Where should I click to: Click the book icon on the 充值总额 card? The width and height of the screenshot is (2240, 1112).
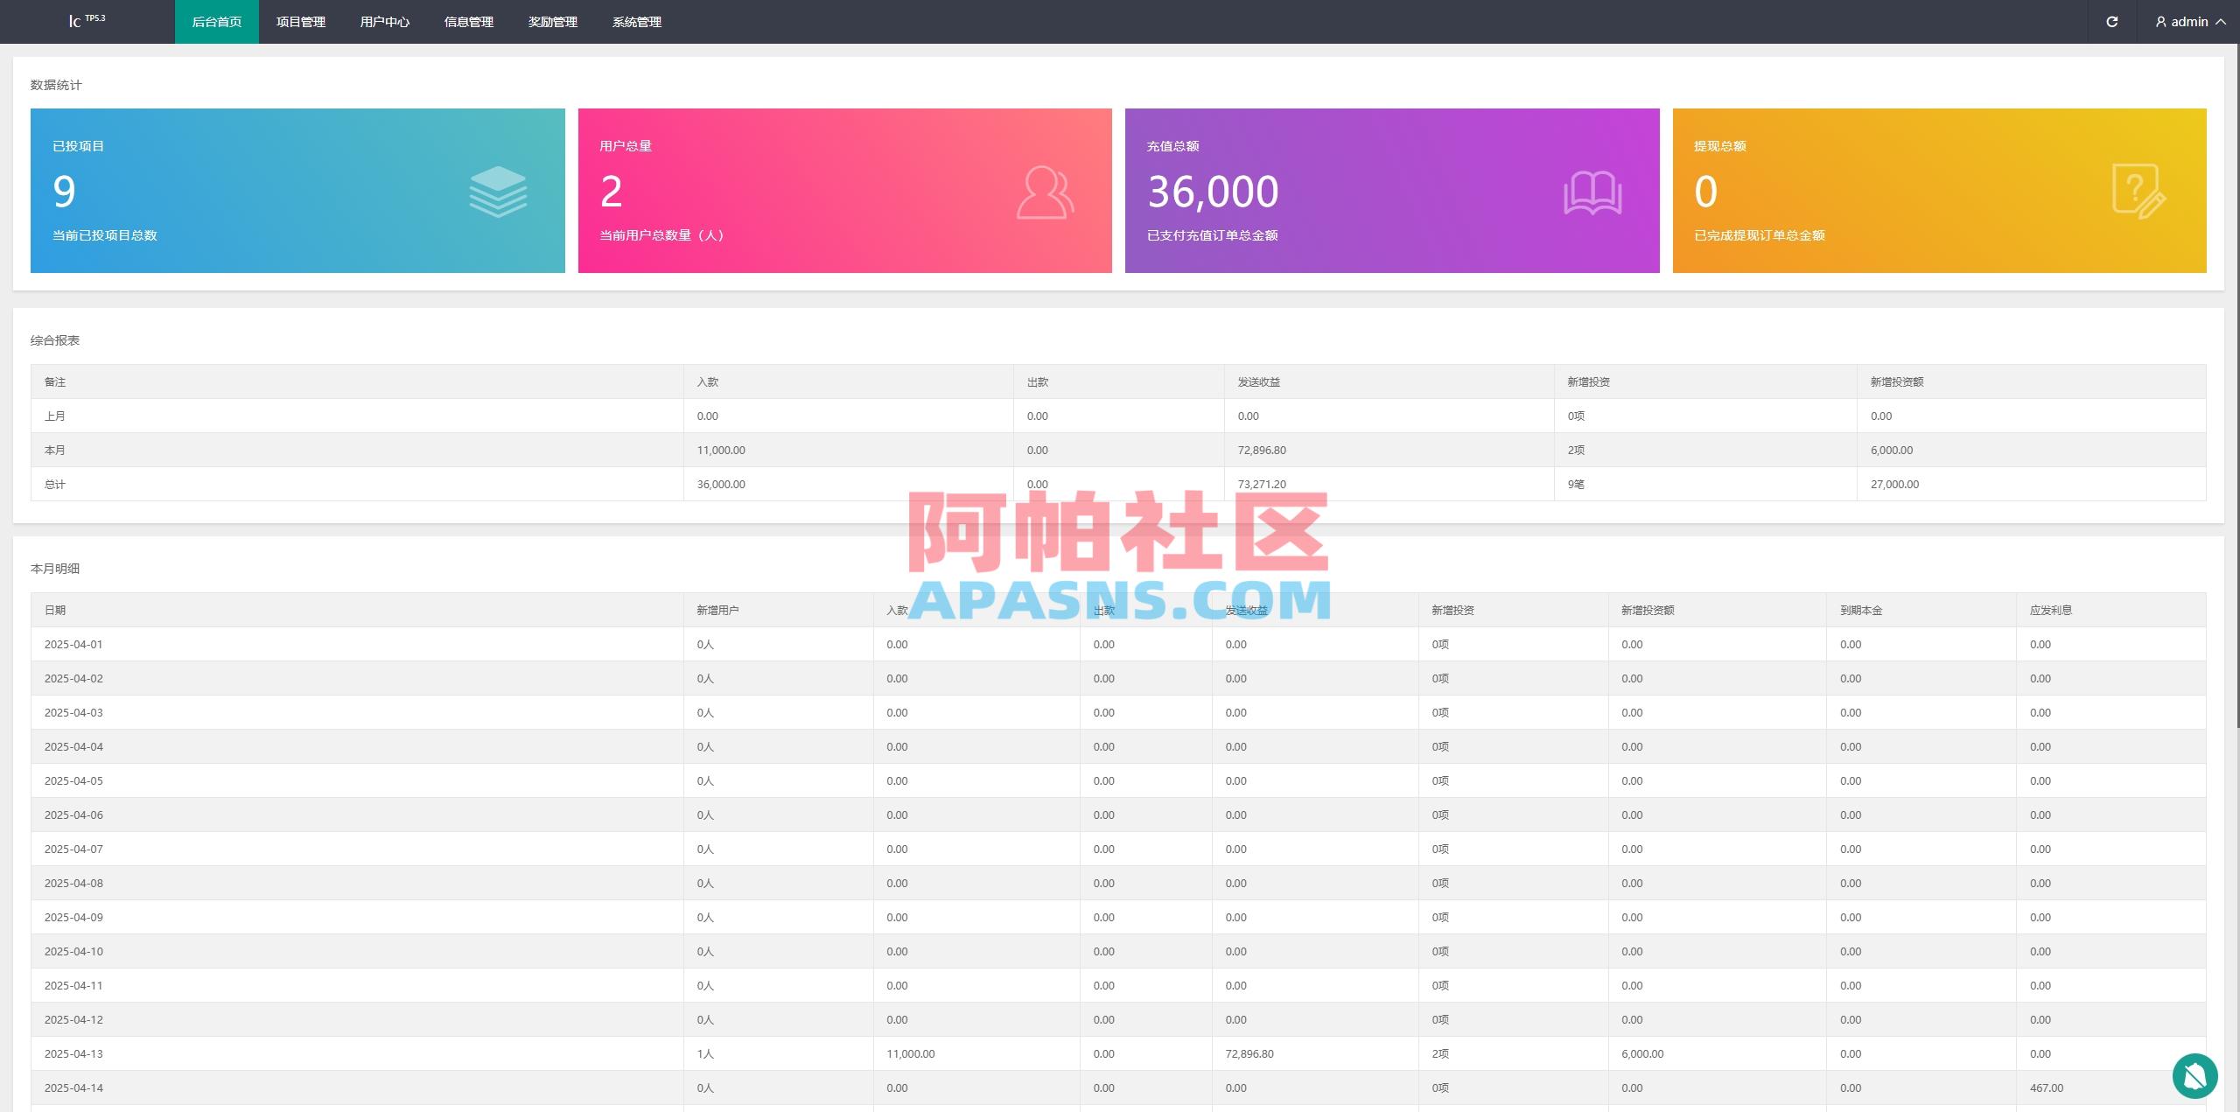click(1592, 192)
